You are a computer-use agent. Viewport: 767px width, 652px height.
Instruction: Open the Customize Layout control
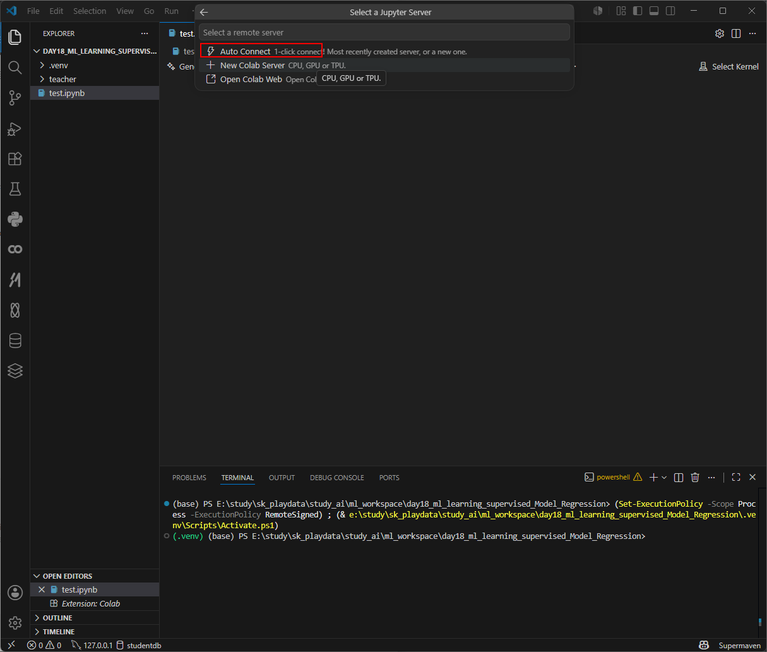click(x=621, y=11)
